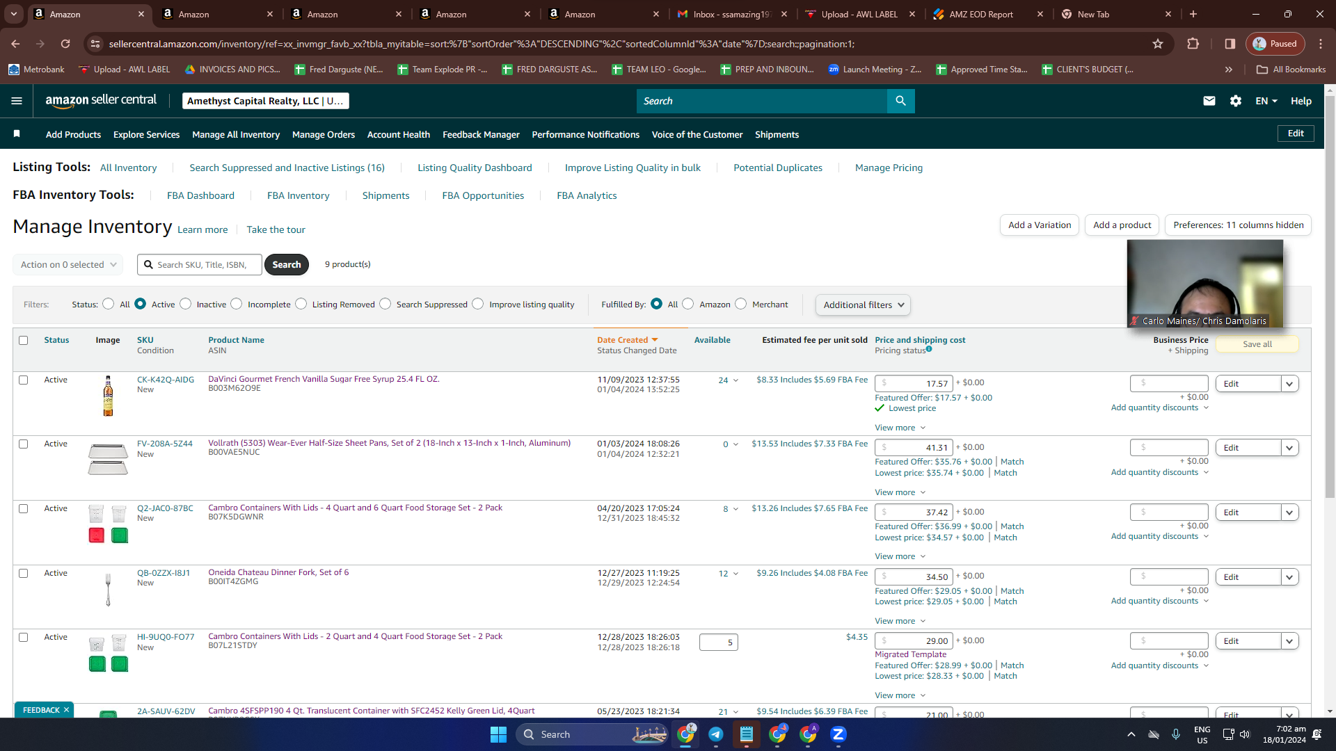Screen dimensions: 1336x751
Task: Open Chrome extensions puzzle icon
Action: [1193, 44]
